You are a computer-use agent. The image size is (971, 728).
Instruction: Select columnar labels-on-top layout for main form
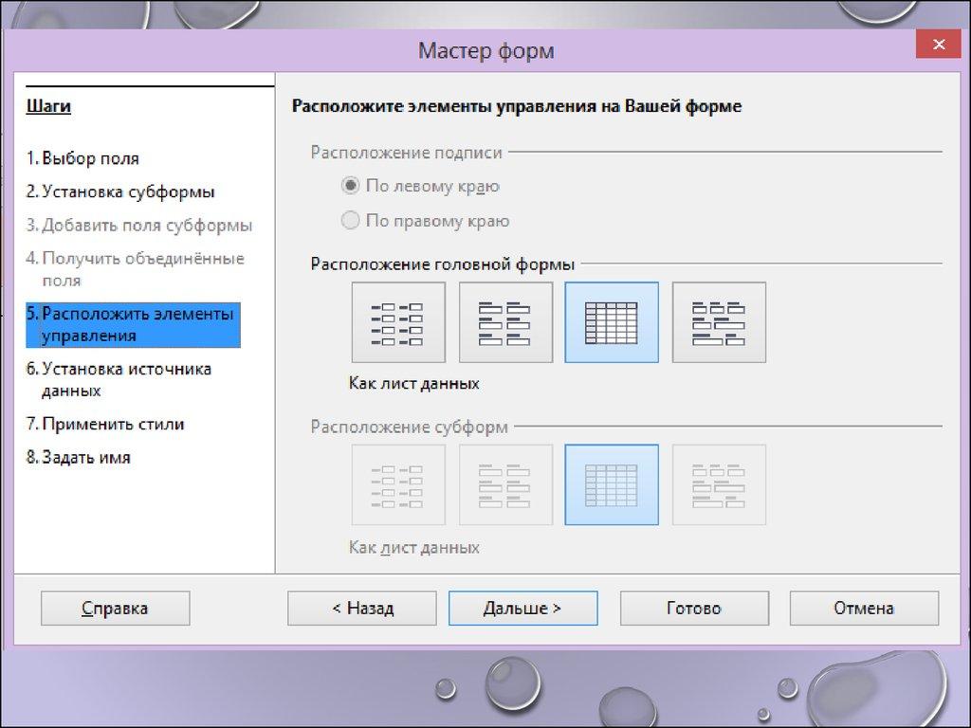pos(505,322)
